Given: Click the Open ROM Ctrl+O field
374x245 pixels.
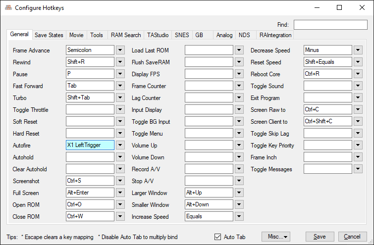Looking at the screenshot, I should [x=90, y=204].
